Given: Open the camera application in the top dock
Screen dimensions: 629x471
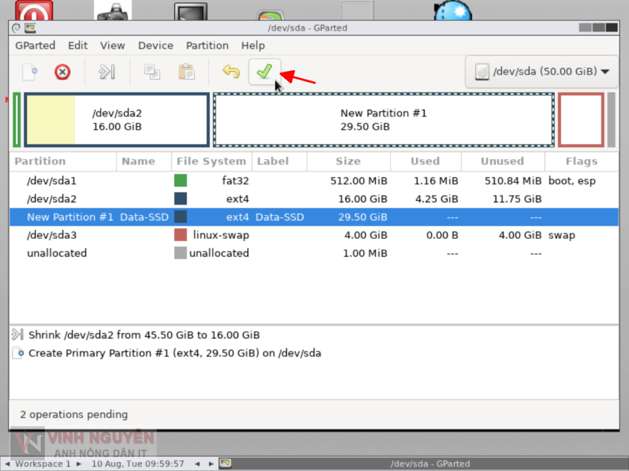Looking at the screenshot, I should [x=112, y=9].
